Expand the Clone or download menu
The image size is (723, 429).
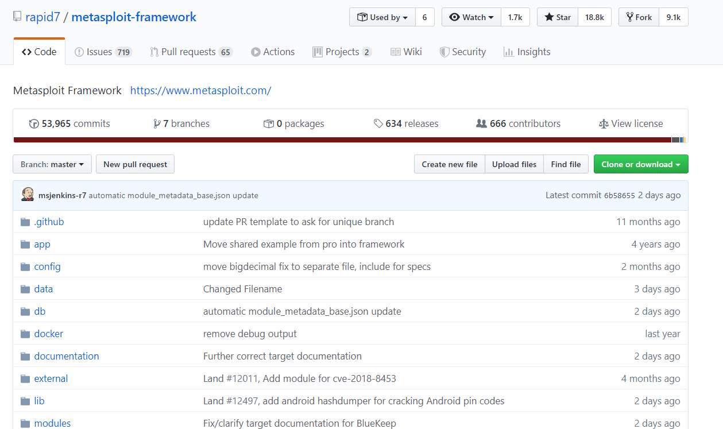coord(641,164)
